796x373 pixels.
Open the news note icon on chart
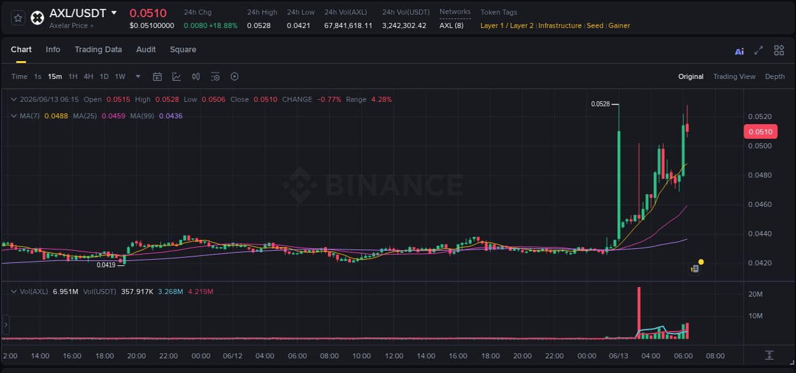[x=695, y=269]
